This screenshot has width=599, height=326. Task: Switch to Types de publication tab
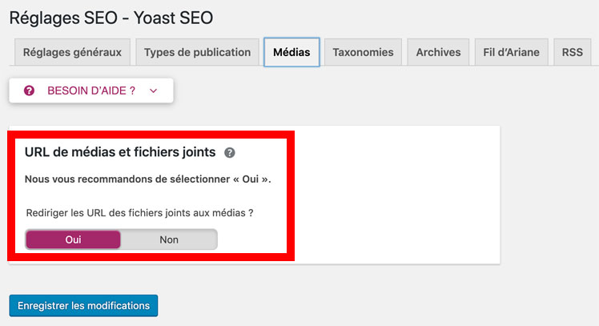(x=197, y=52)
